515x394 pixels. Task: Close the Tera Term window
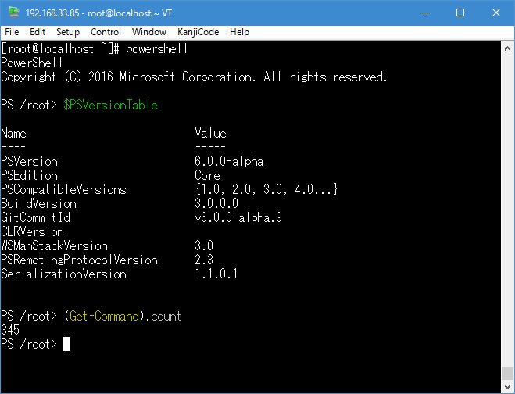point(496,13)
